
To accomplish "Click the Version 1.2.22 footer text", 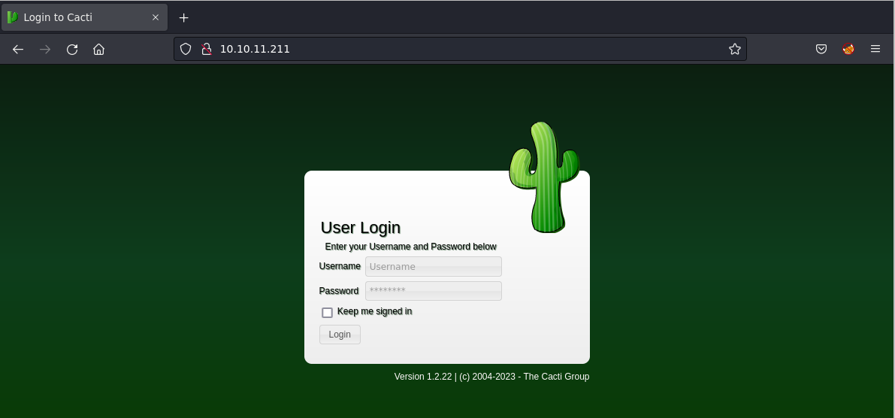I will [491, 377].
